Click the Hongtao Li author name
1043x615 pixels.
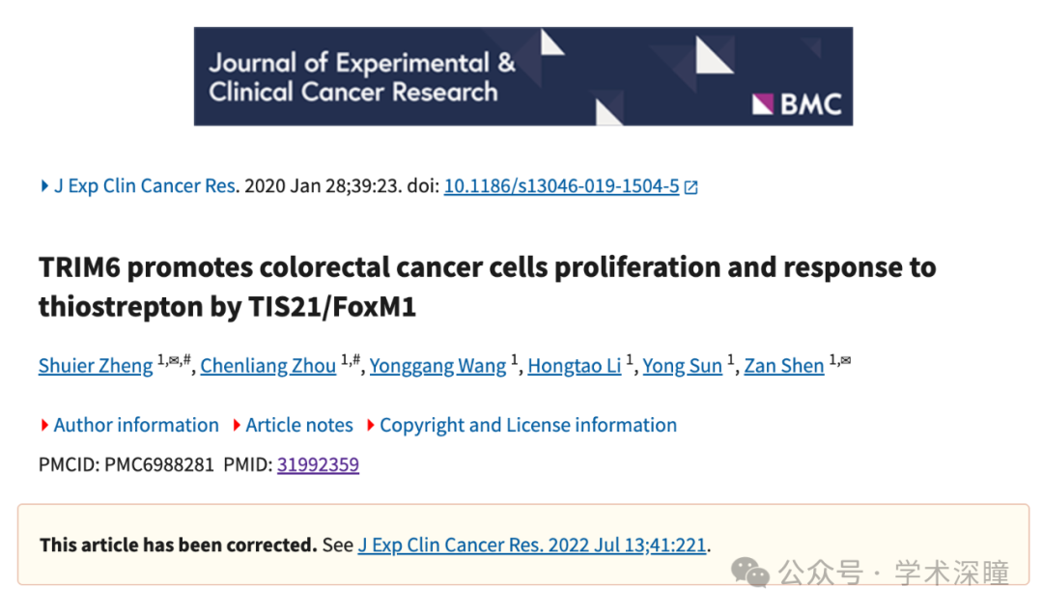pos(575,366)
